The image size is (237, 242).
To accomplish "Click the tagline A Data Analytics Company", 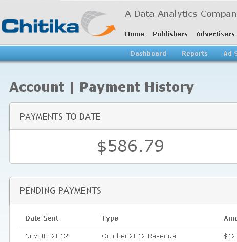I will tap(181, 14).
